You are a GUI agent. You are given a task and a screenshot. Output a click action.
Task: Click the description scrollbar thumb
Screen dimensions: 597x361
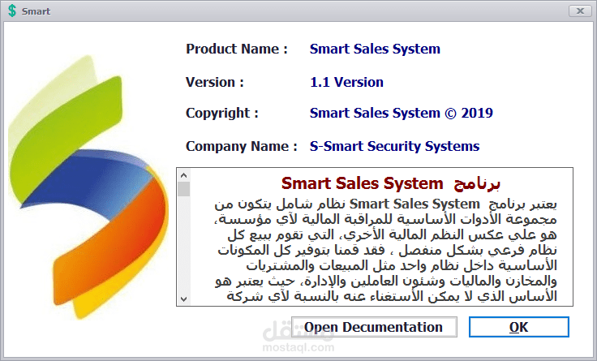[183, 189]
